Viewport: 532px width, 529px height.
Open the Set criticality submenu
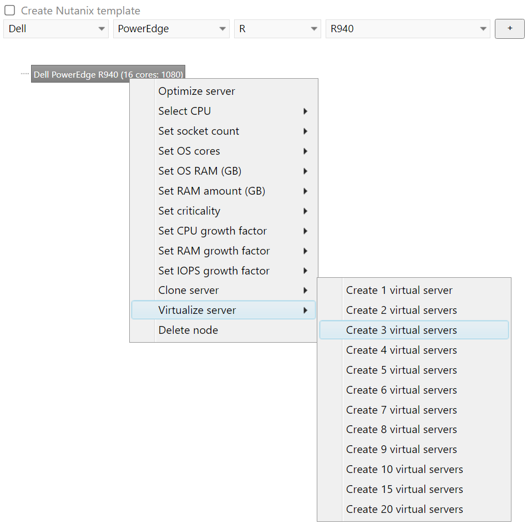point(189,211)
